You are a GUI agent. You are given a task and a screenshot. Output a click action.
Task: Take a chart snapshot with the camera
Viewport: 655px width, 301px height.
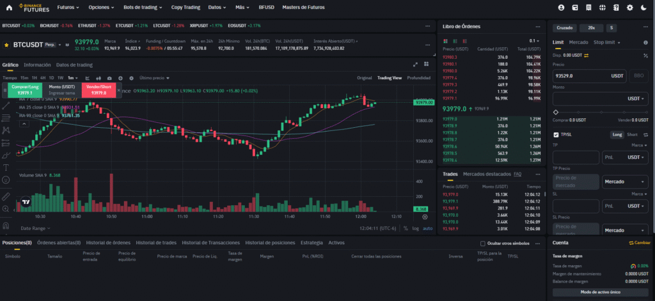pyautogui.click(x=109, y=78)
